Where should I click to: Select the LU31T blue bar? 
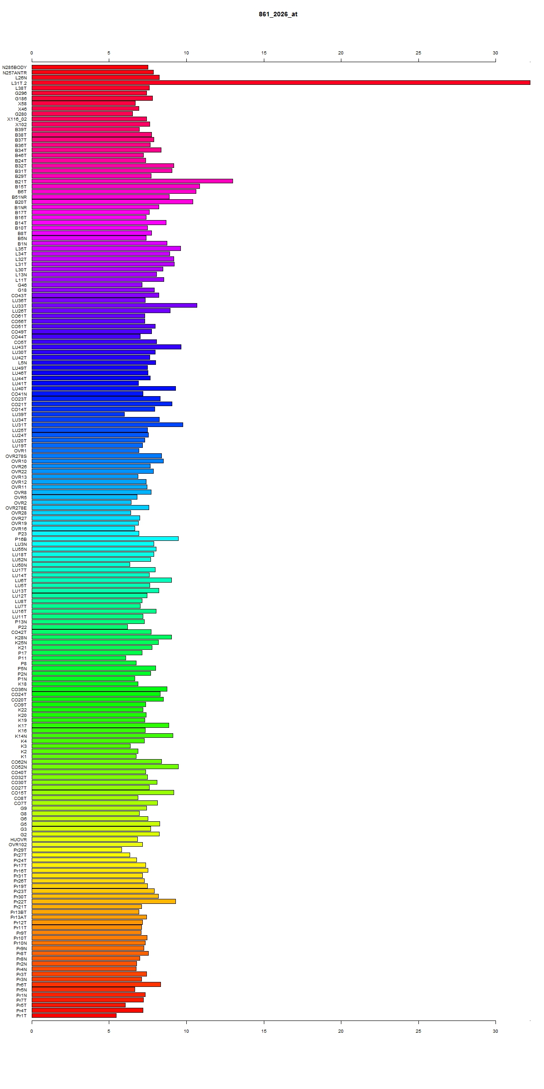coord(107,425)
